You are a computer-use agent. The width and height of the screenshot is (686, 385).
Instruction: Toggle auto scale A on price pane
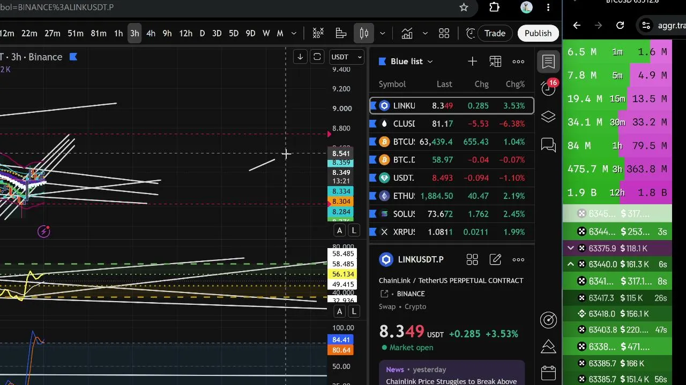tap(339, 230)
